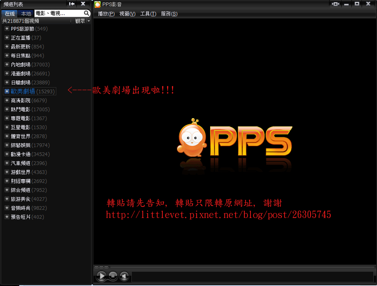Screen dimensions: 377x286
Task: Toggle mini mode icon in title bar
Action: tap(335, 4)
